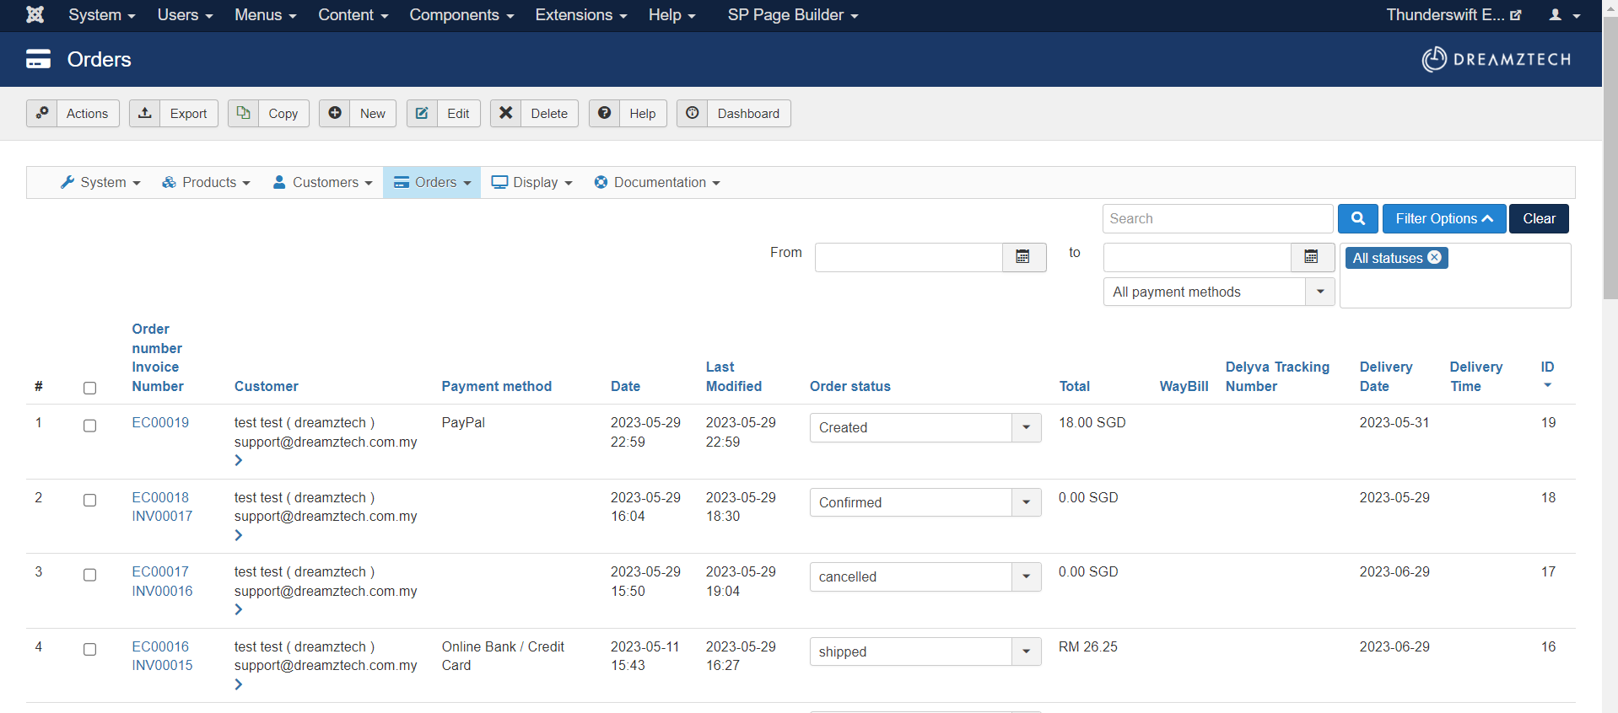Click the Actions gear icon

point(42,113)
